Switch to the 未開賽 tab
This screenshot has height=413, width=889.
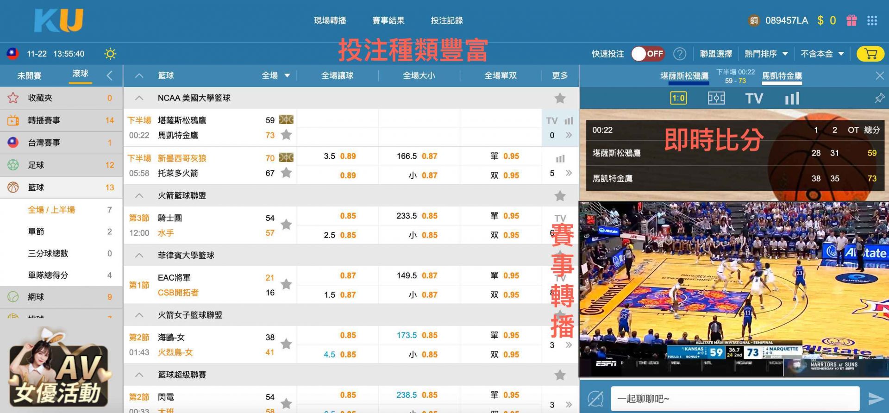point(29,75)
